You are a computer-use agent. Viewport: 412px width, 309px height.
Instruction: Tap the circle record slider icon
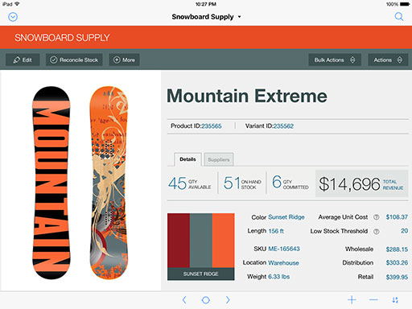tap(206, 300)
